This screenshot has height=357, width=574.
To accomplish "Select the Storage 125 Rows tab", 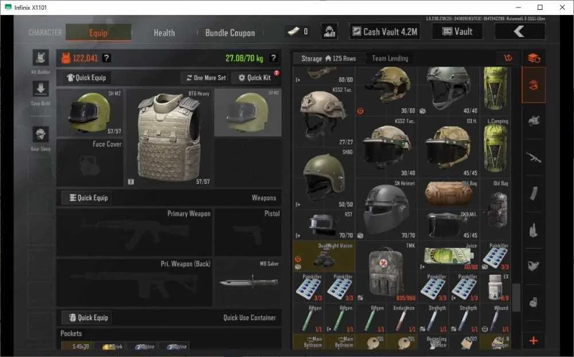I will 329,58.
